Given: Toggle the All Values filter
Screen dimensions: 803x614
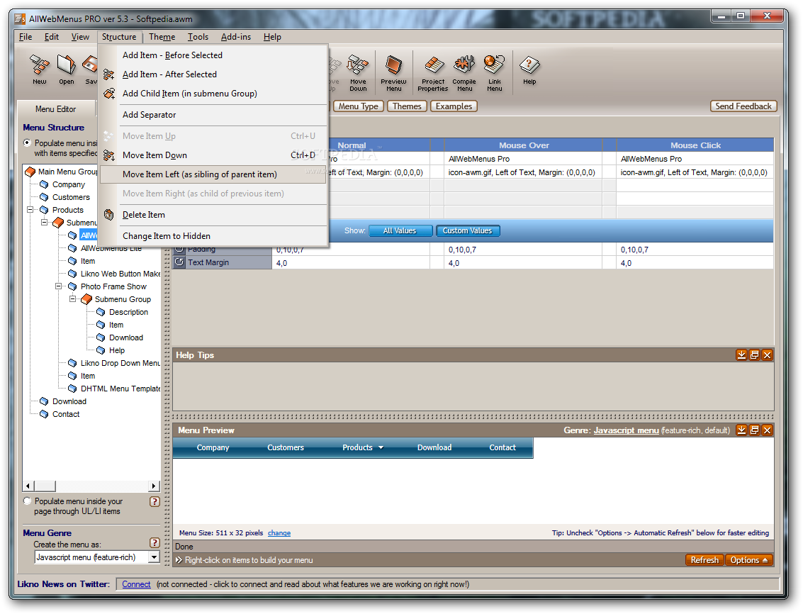Looking at the screenshot, I should pyautogui.click(x=400, y=230).
